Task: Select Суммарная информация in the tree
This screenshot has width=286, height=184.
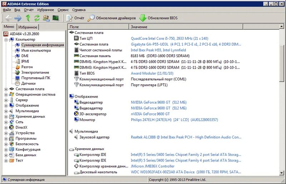Action: 43,45
